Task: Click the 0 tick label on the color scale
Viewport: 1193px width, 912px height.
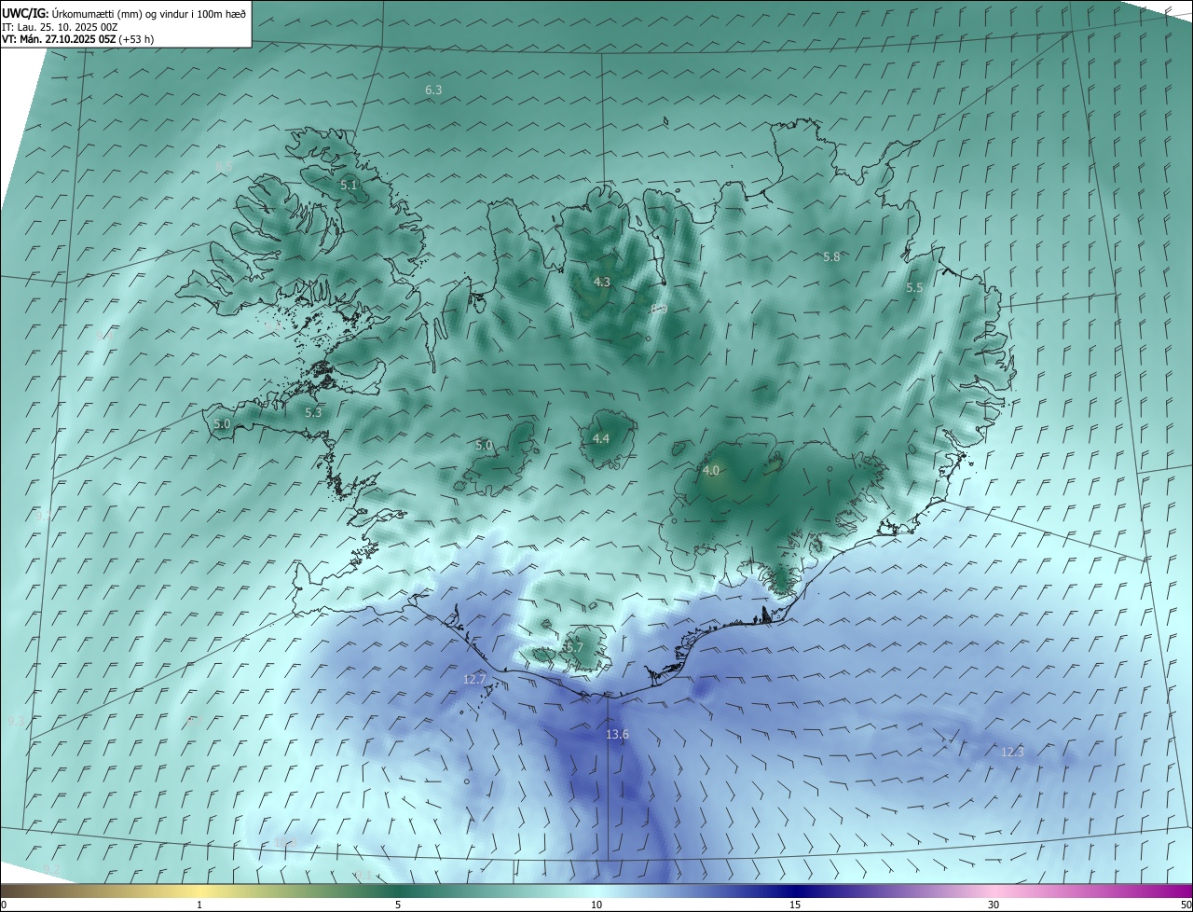Action: coord(4,905)
